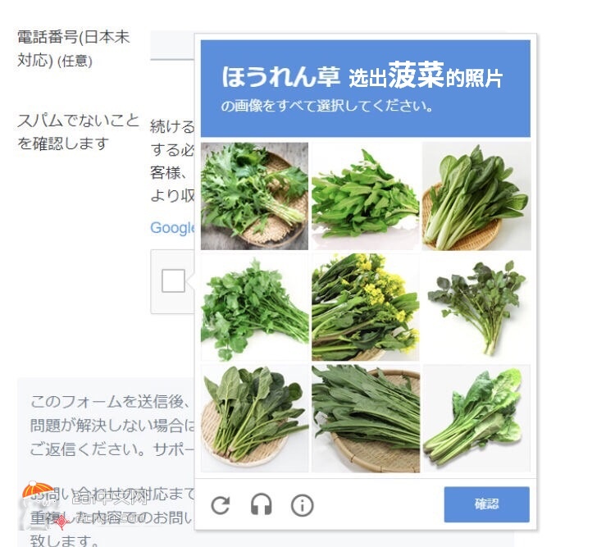
Task: Select greens with yellow flowers image
Action: [365, 308]
